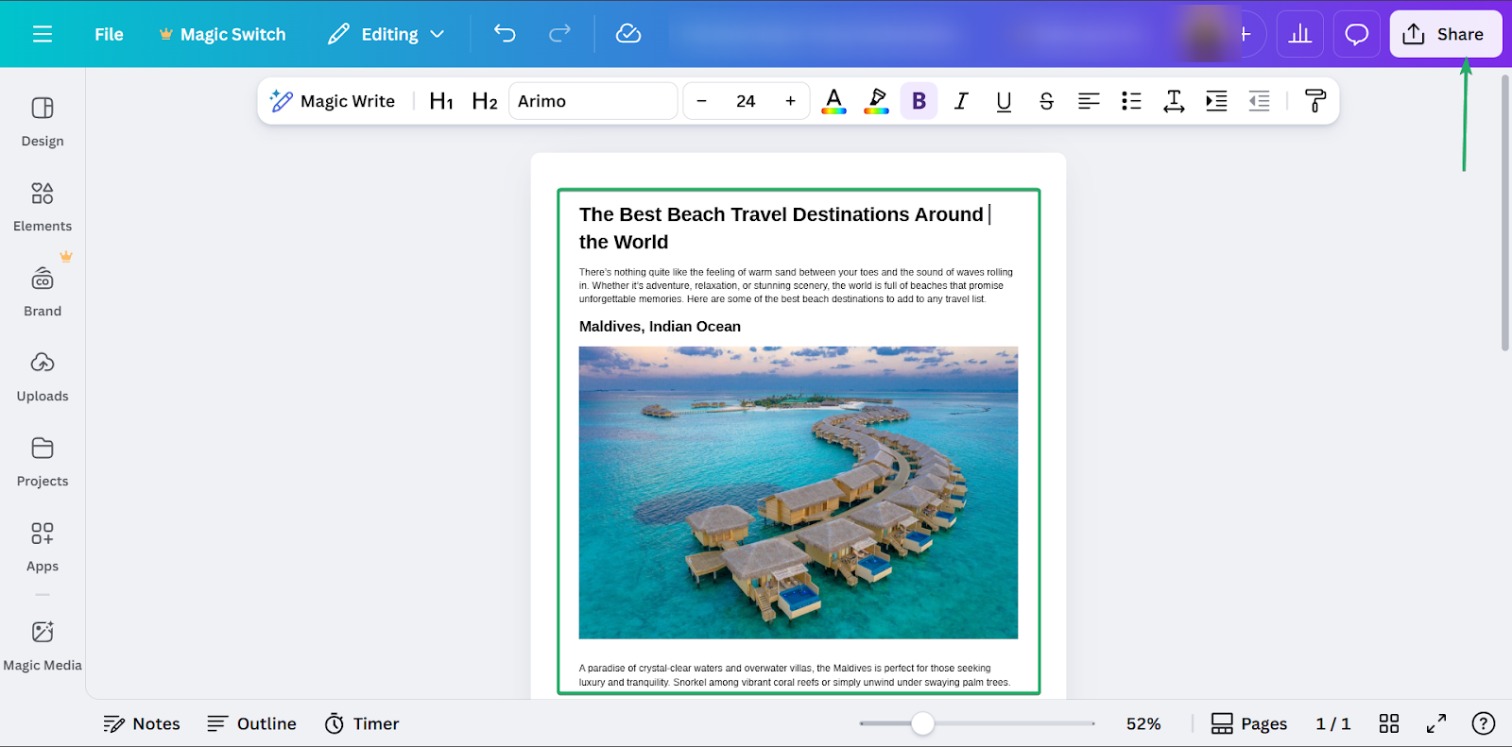Viewport: 1512px width, 747px height.
Task: Toggle underline text formatting
Action: click(x=1004, y=101)
